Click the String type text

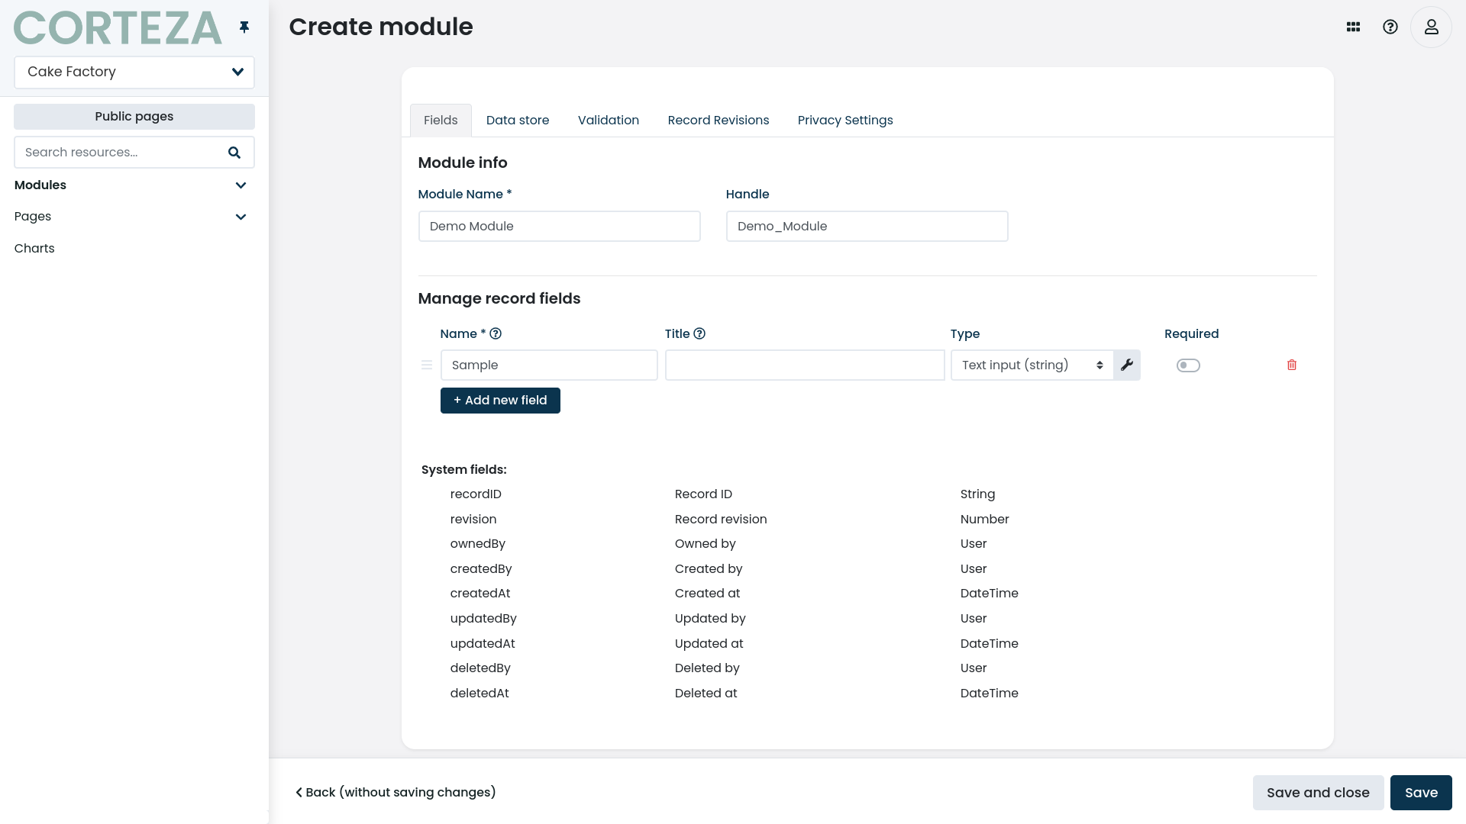click(978, 494)
